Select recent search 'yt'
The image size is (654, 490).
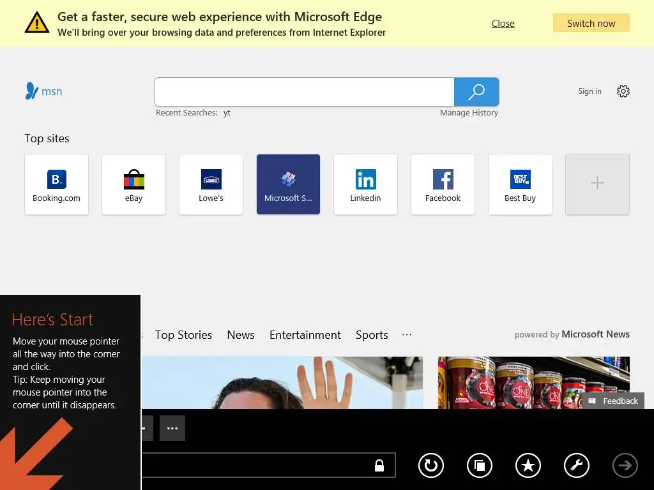click(x=227, y=113)
